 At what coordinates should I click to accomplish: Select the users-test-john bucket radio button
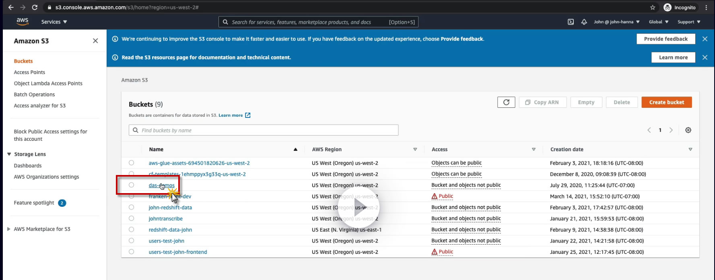(x=131, y=241)
